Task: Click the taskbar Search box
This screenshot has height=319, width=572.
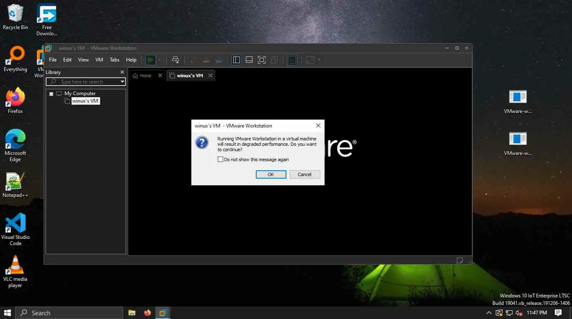Action: (69, 313)
